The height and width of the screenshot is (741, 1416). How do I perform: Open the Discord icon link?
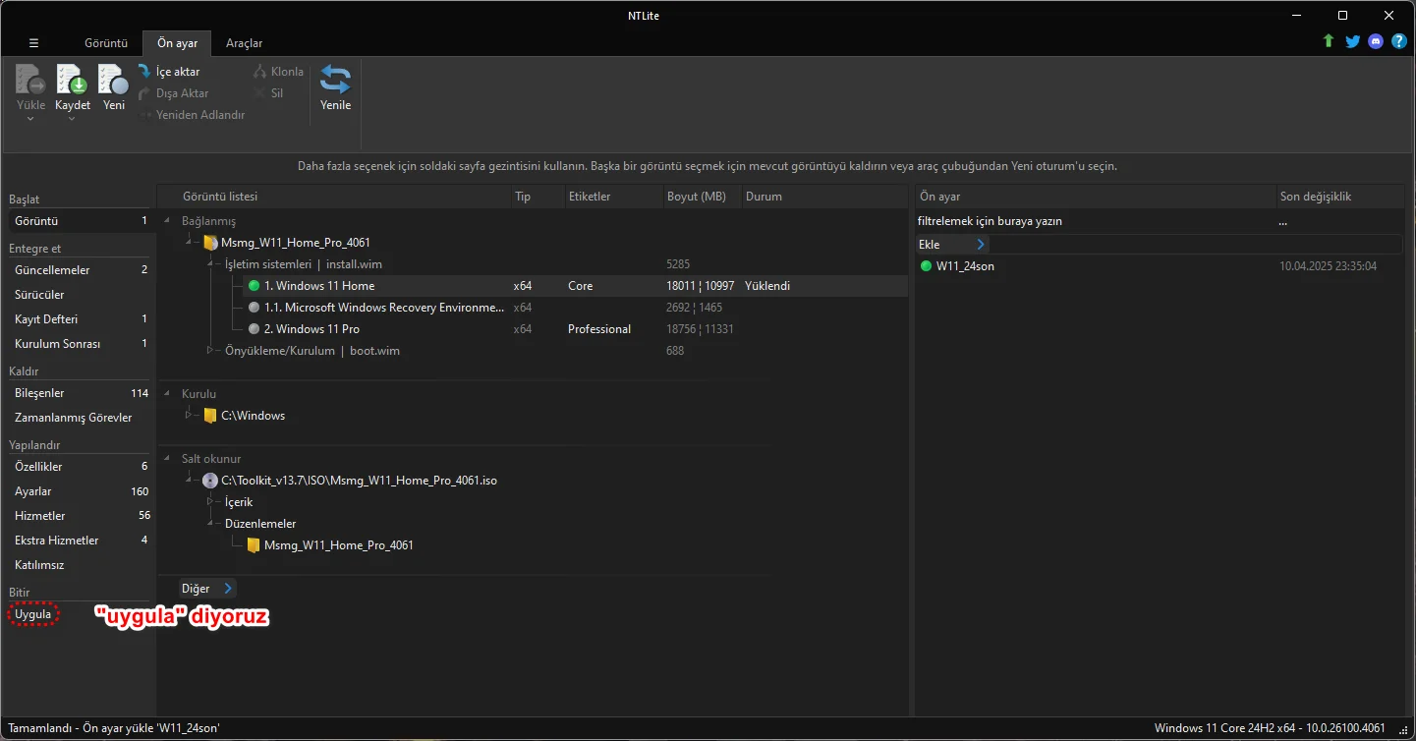pyautogui.click(x=1376, y=41)
